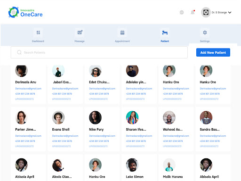Screen dimensions: 241x181
Task: Open the Appointment calendar icon
Action: (122, 33)
